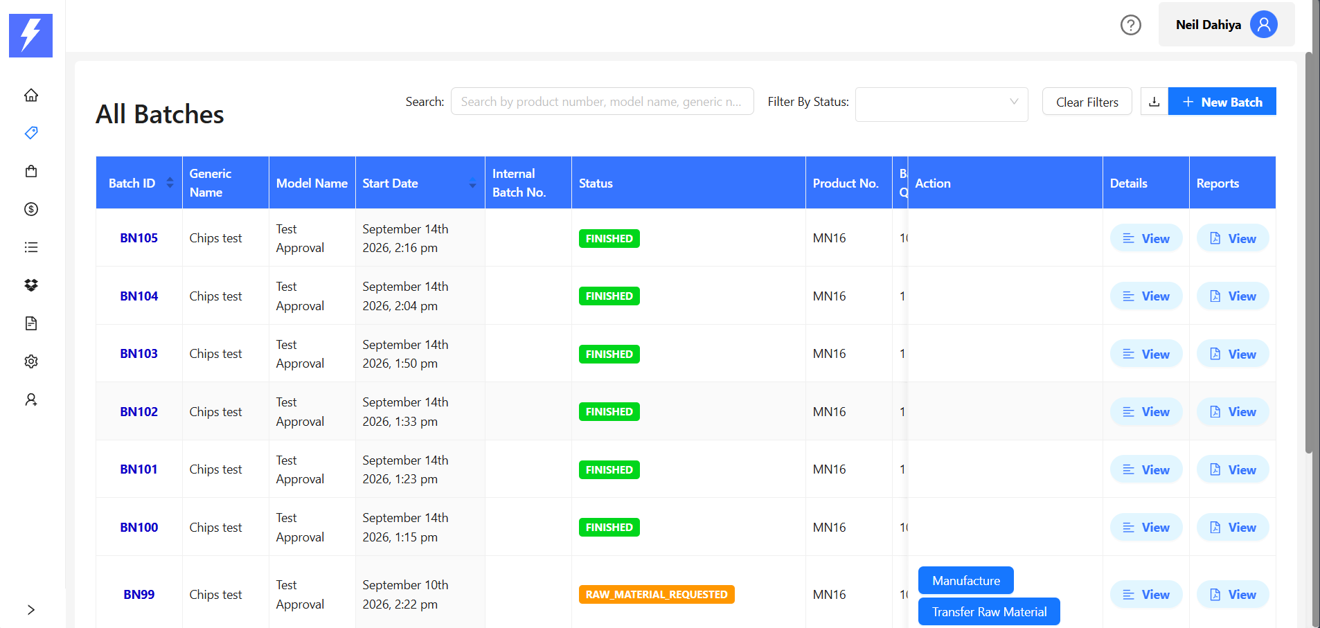Open batch BN103 link
Image resolution: width=1320 pixels, height=628 pixels.
tap(139, 354)
